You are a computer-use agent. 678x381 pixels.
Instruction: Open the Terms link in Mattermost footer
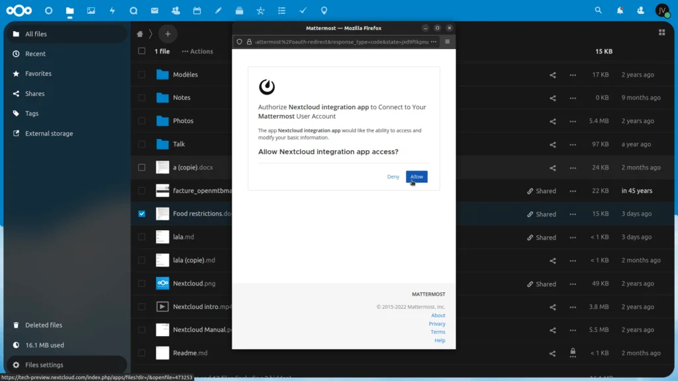coord(438,332)
